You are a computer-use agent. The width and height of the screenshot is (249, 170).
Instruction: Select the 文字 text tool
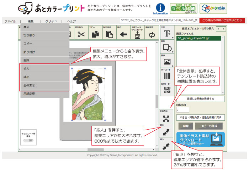[167, 33]
